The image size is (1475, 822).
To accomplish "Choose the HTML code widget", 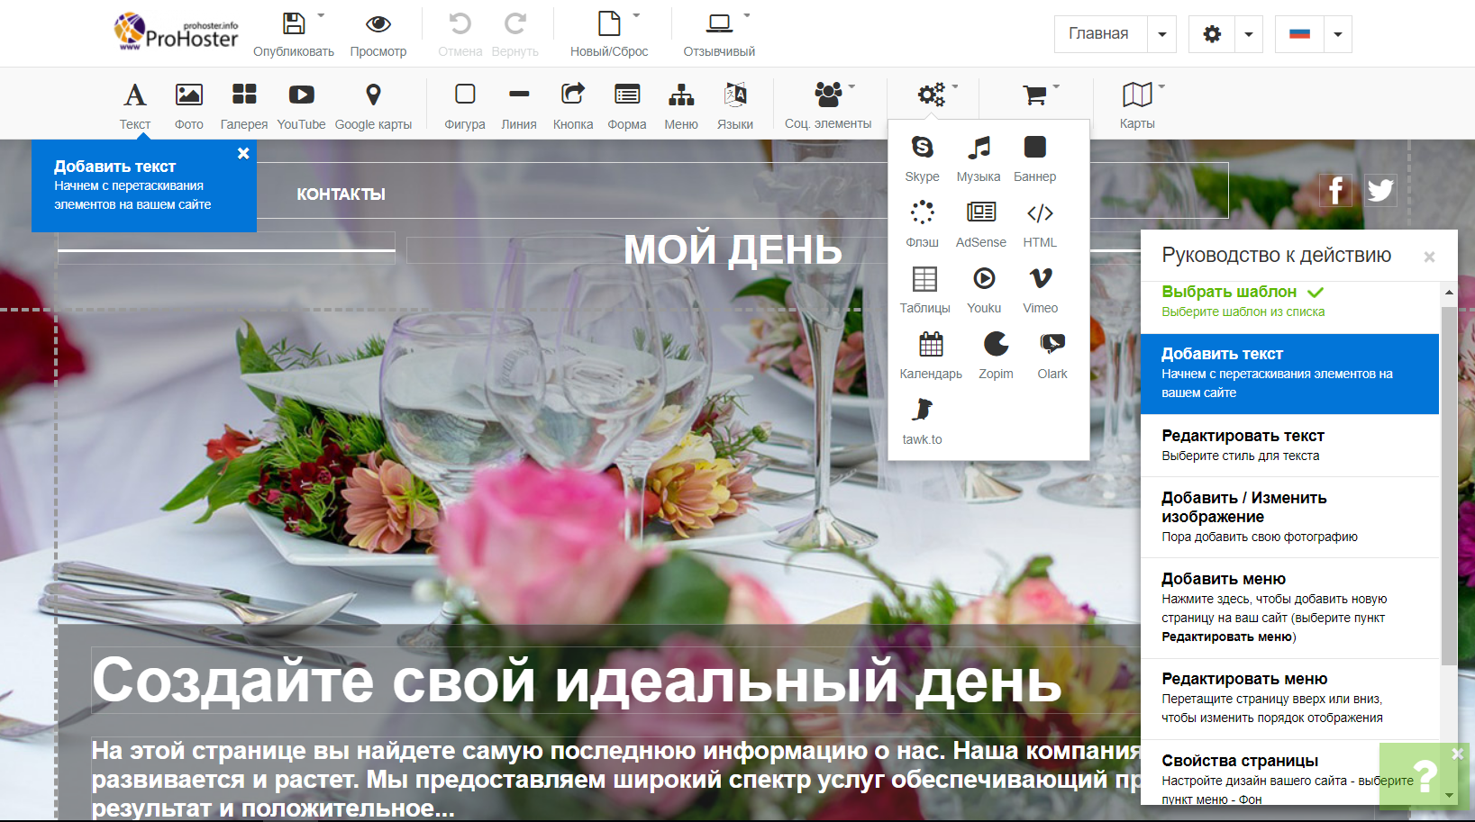I will (x=1040, y=214).
